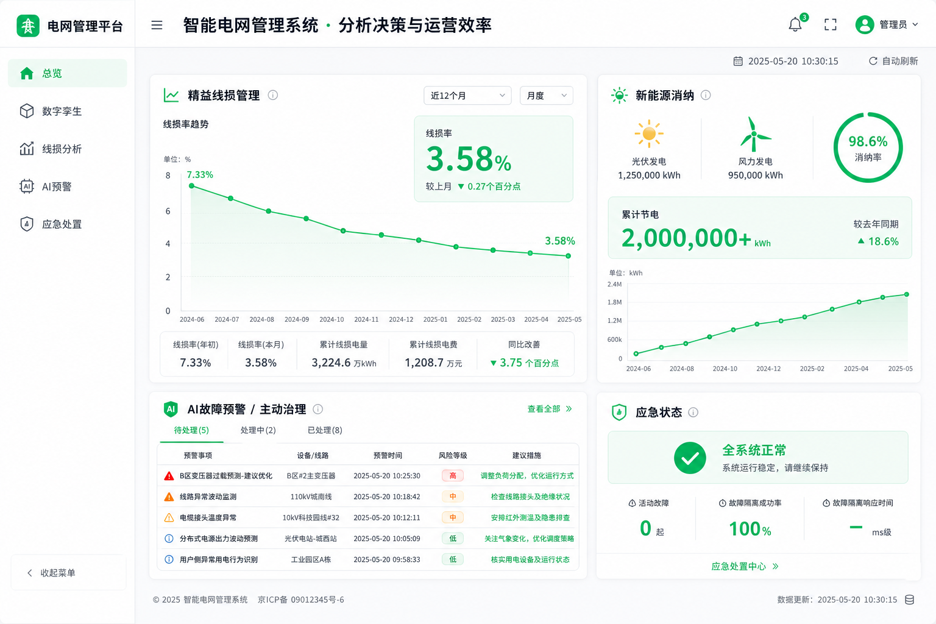The width and height of the screenshot is (936, 624).
Task: Switch to the 待处理(5) tab
Action: (x=191, y=430)
